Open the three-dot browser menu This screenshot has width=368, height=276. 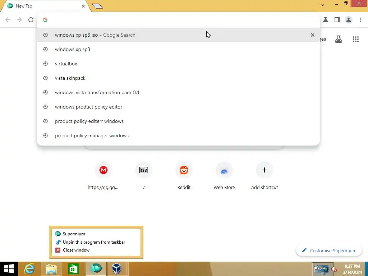coord(360,20)
